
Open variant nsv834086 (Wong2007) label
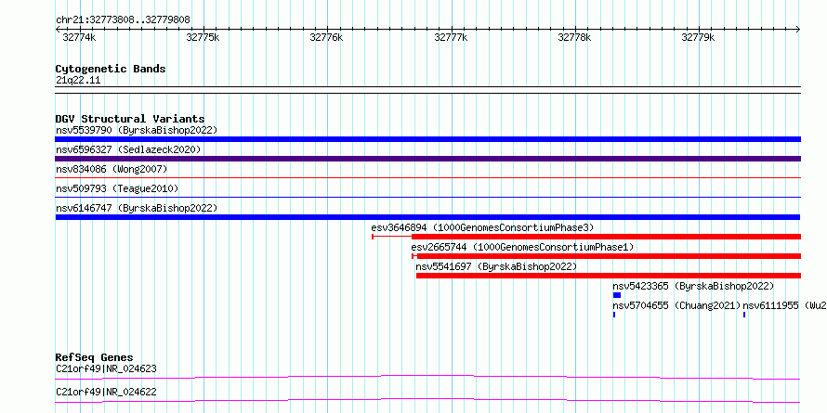pos(112,169)
